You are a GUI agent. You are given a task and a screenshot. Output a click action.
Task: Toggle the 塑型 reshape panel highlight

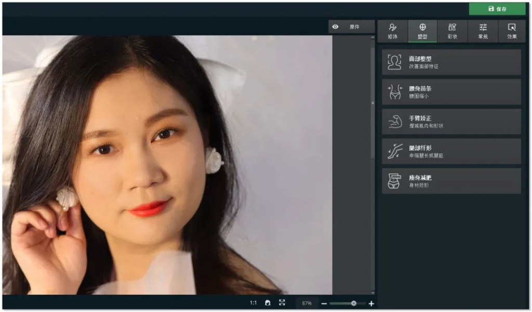(422, 30)
